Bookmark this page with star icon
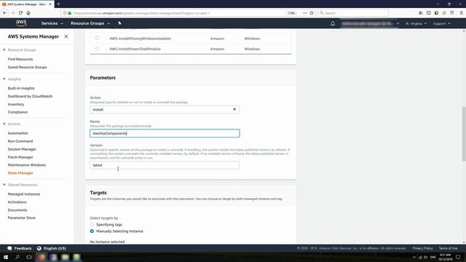This screenshot has width=466, height=262. pos(312,13)
